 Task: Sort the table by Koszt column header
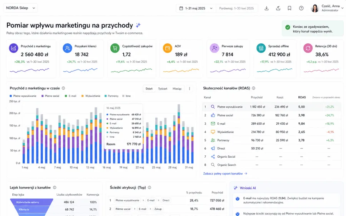point(280,97)
